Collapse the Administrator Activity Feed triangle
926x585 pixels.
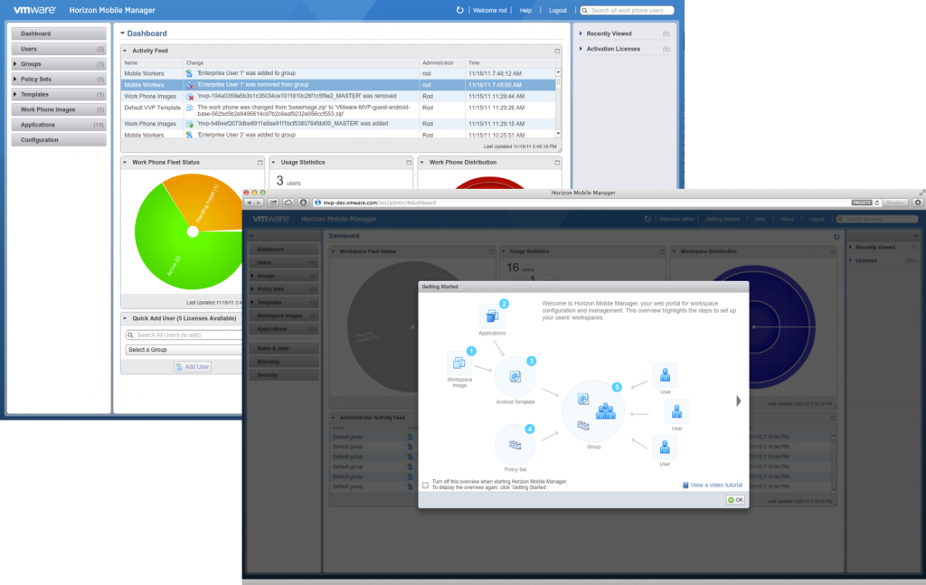(334, 418)
